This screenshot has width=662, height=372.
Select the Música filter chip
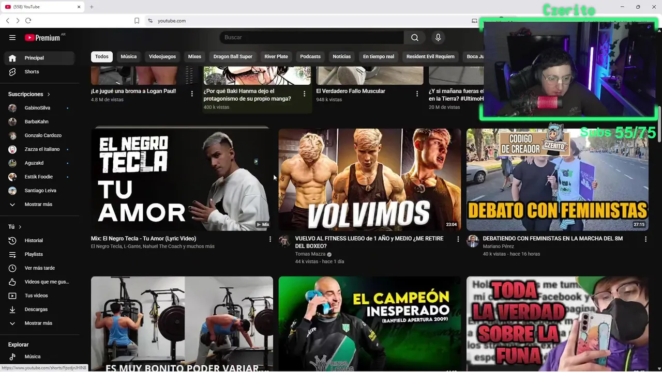point(129,56)
